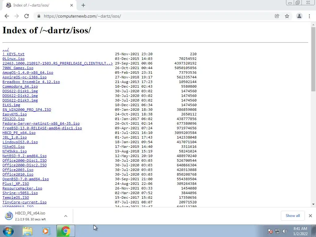Image resolution: width=316 pixels, height=237 pixels.
Task: Download 700K_Games.iso
Action: point(18,68)
